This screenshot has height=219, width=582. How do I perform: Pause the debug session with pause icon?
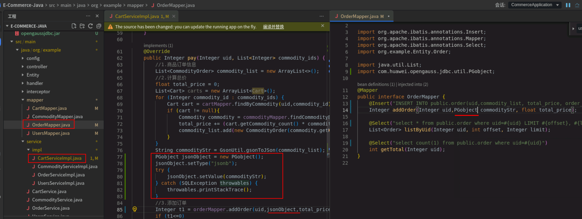click(568, 5)
